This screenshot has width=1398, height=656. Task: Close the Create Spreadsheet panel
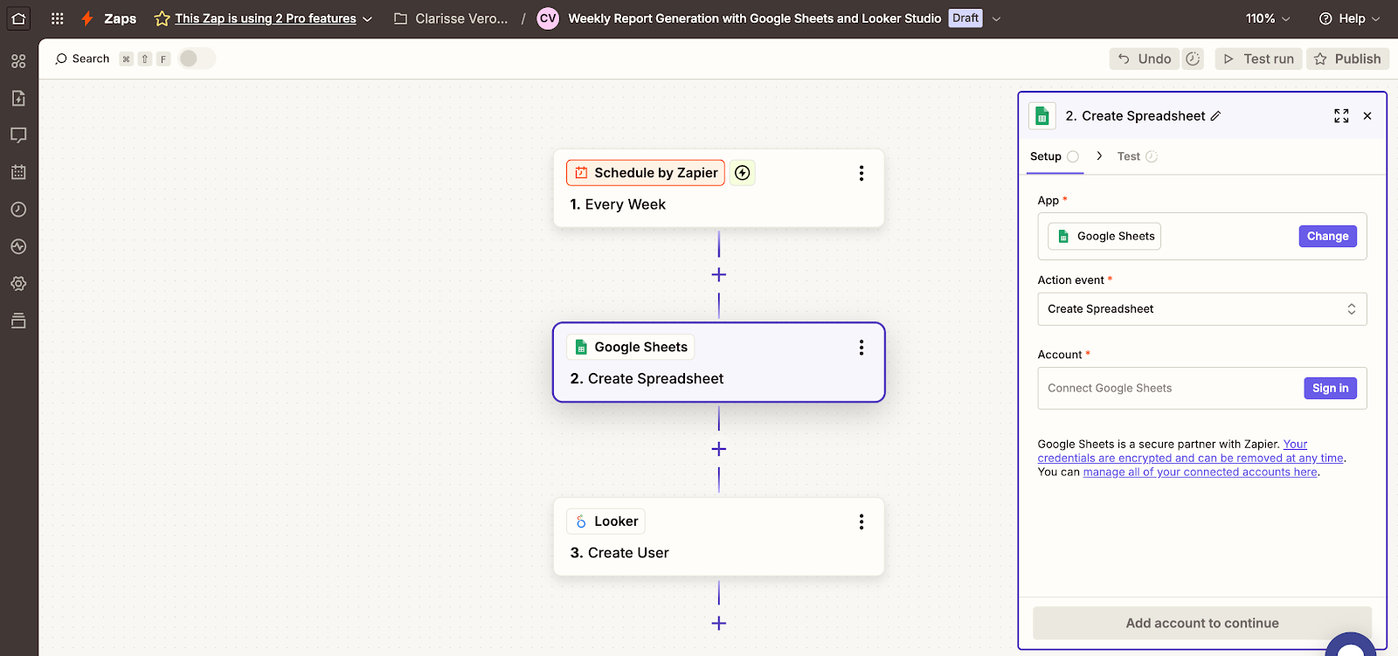(x=1367, y=116)
